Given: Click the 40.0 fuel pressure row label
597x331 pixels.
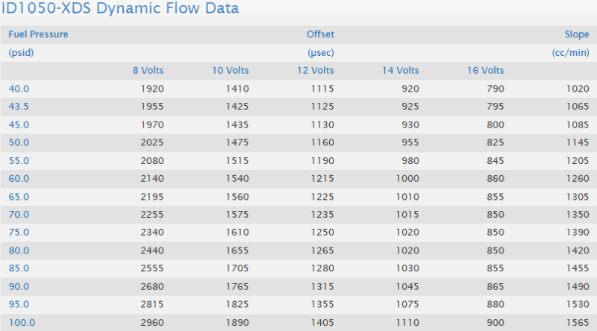Looking at the screenshot, I should 19,89.
